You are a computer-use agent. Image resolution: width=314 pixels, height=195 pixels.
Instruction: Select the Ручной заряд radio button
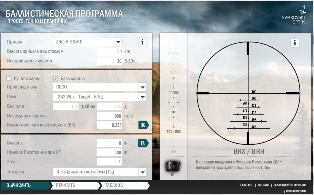click(x=9, y=79)
